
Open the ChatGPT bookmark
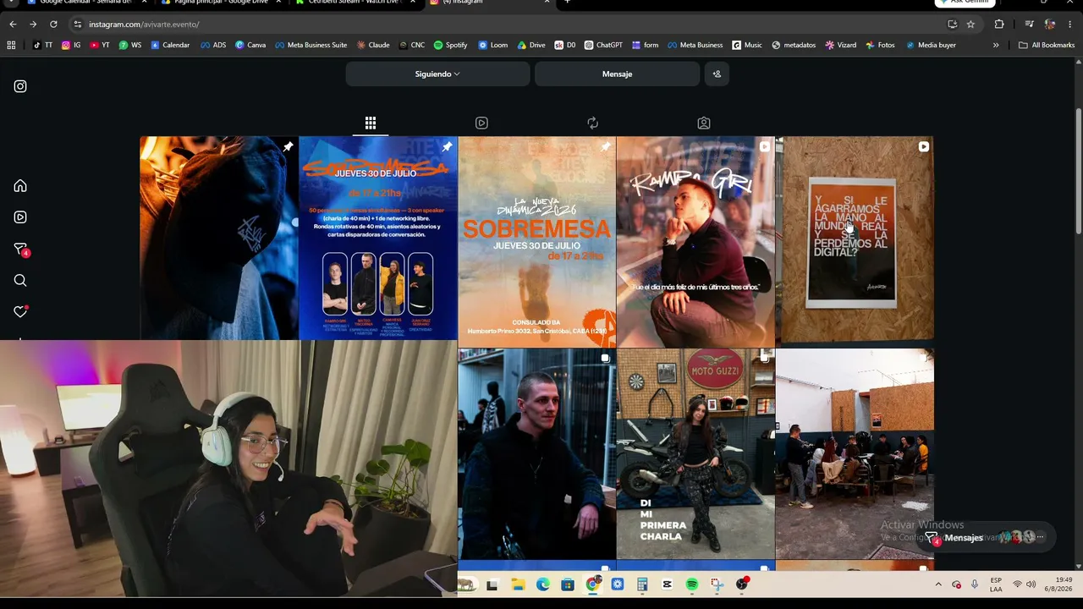click(x=603, y=45)
